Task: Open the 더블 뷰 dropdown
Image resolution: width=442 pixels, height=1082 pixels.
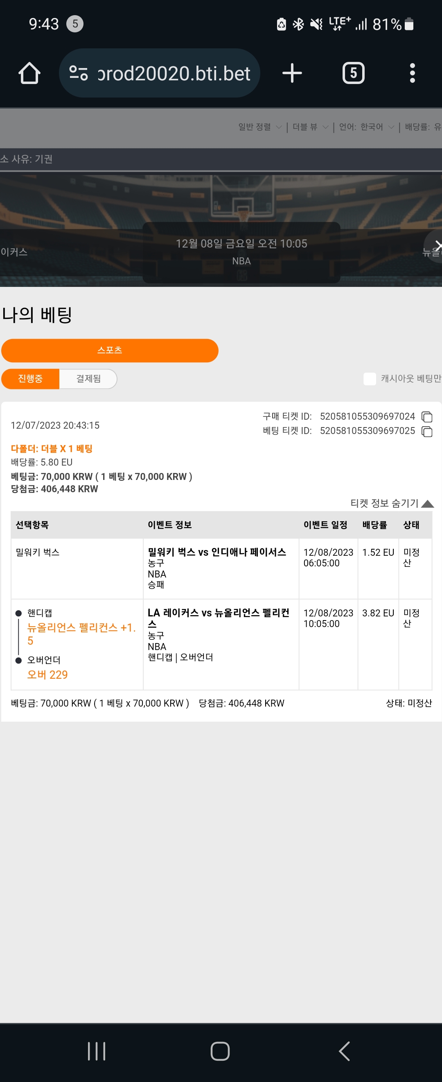Action: (x=310, y=127)
